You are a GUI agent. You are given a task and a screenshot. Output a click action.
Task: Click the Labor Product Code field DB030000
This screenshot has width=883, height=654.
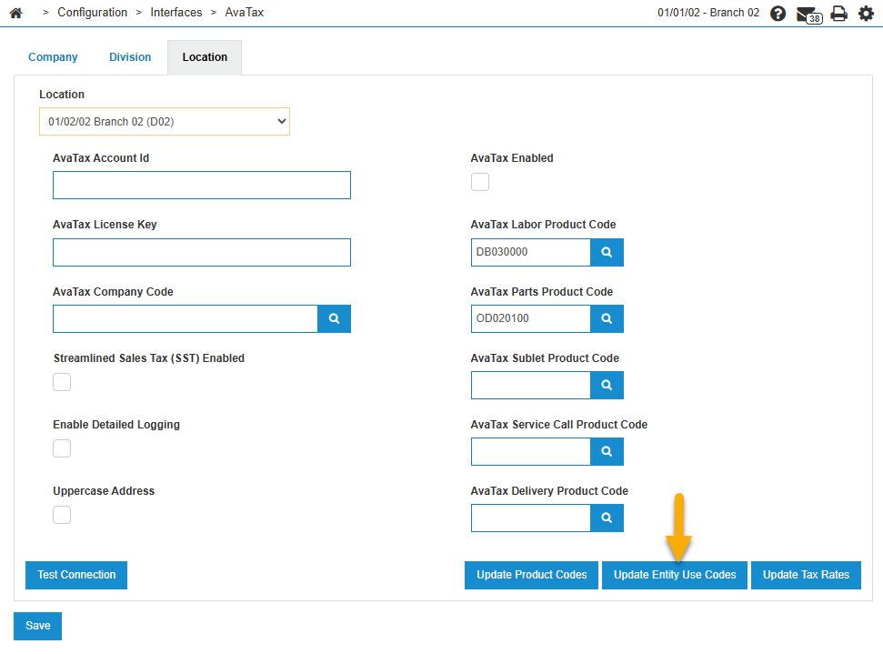click(x=530, y=252)
